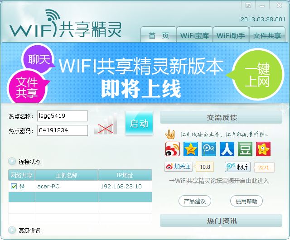Select the 192.168.23.10 IP cell
This screenshot has height=240, width=290.
click(x=125, y=186)
